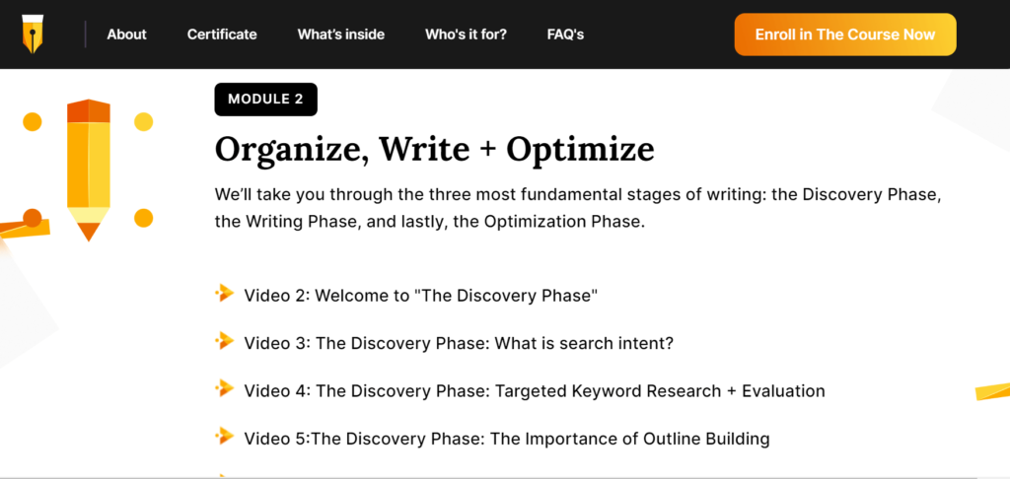Click the play arrow icon beside Video 2
Viewport: 1010px width, 479px height.
[225, 294]
